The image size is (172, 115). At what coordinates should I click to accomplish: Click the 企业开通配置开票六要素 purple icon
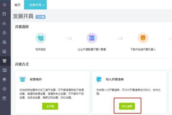coord(92,38)
